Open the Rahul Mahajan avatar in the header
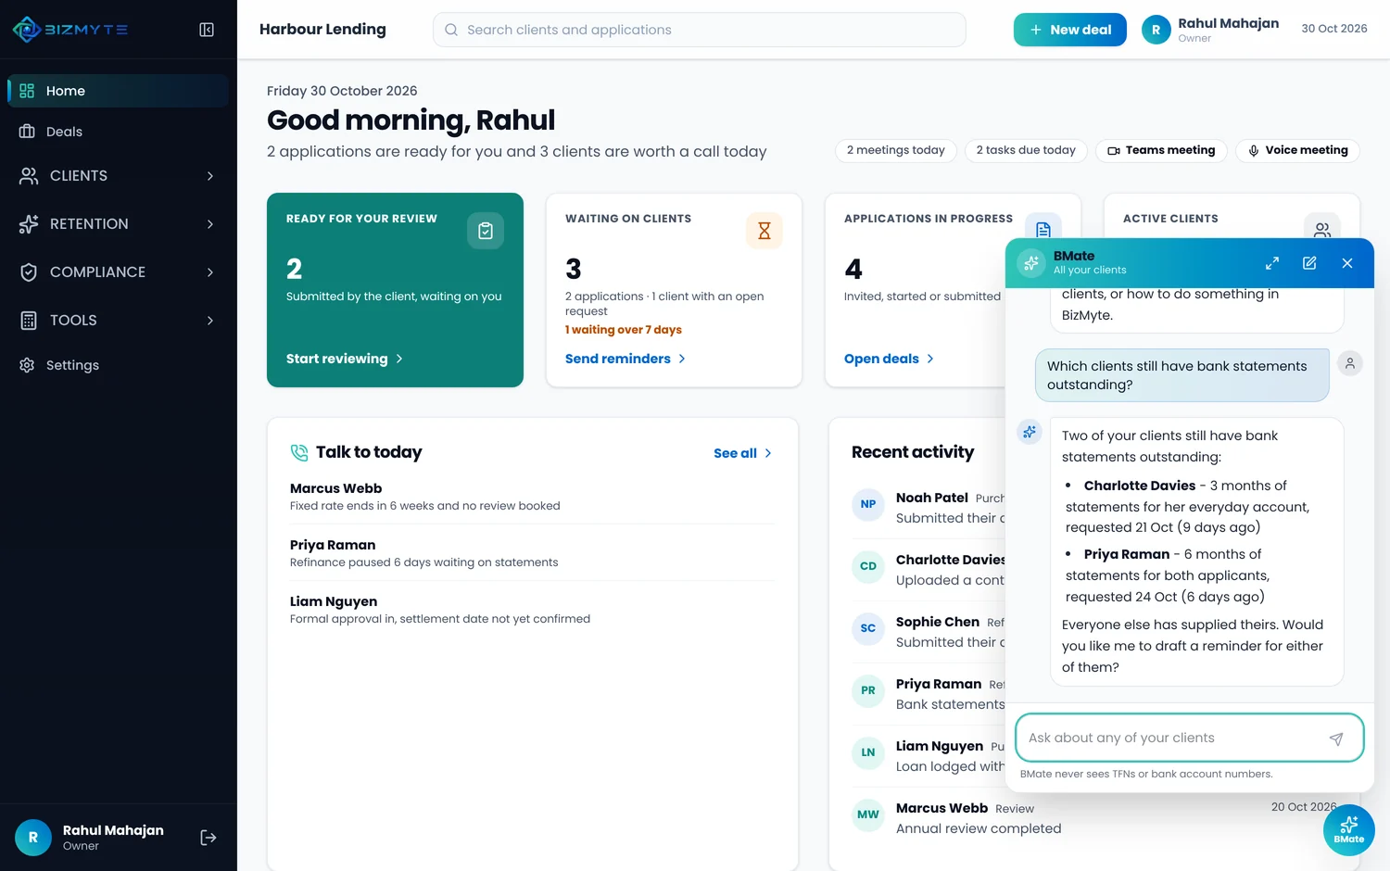1390x871 pixels. [x=1156, y=30]
